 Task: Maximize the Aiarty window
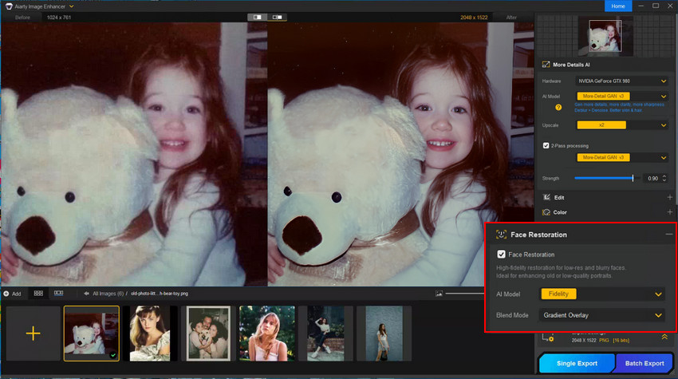point(656,6)
